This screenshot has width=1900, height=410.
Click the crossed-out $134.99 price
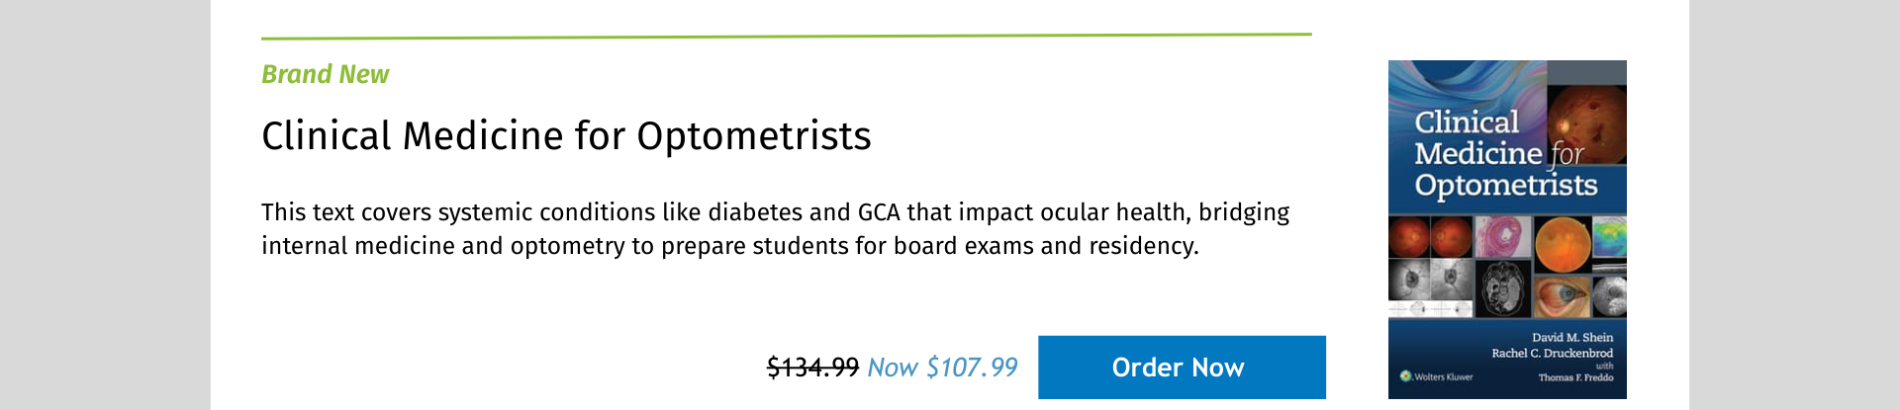tap(812, 368)
